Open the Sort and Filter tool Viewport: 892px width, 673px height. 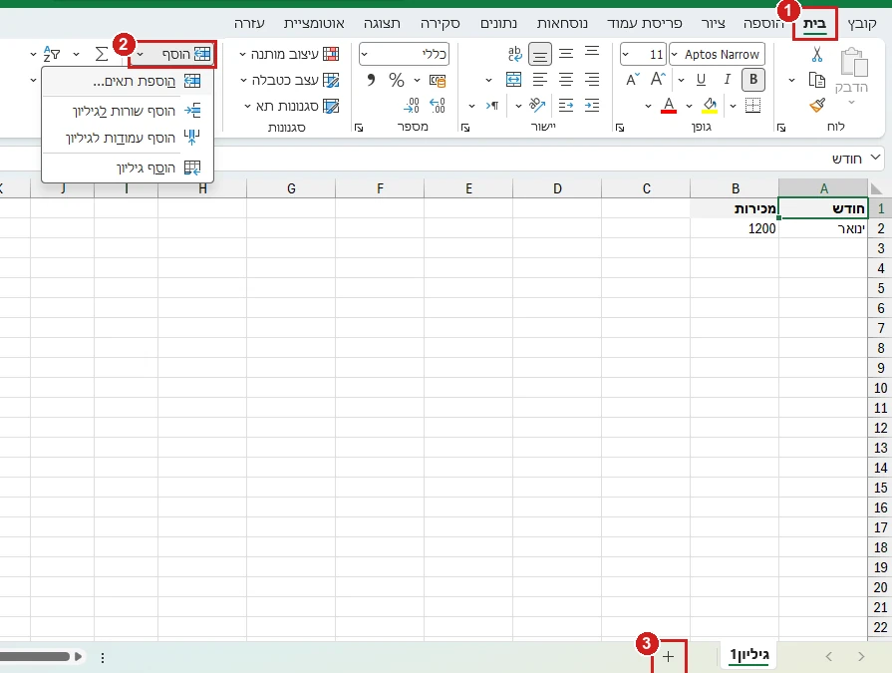pyautogui.click(x=52, y=54)
